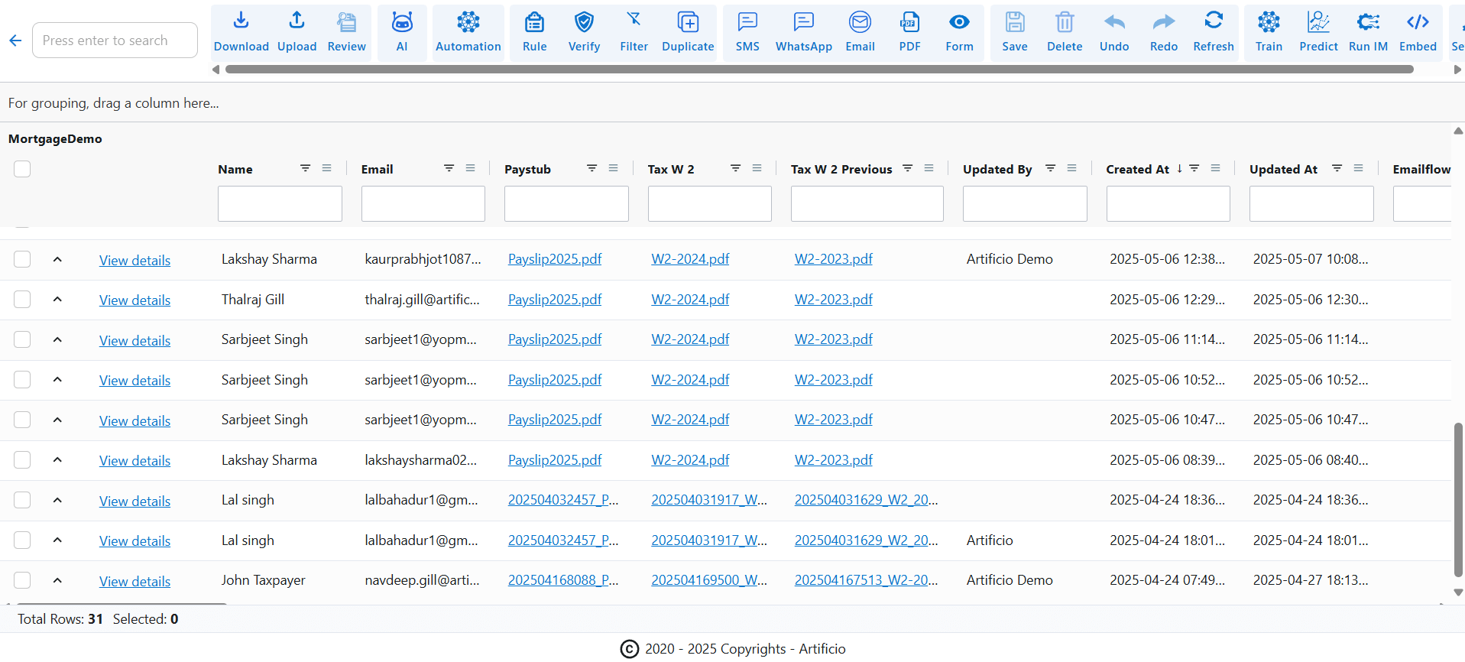Click the Embed code icon

(1418, 33)
